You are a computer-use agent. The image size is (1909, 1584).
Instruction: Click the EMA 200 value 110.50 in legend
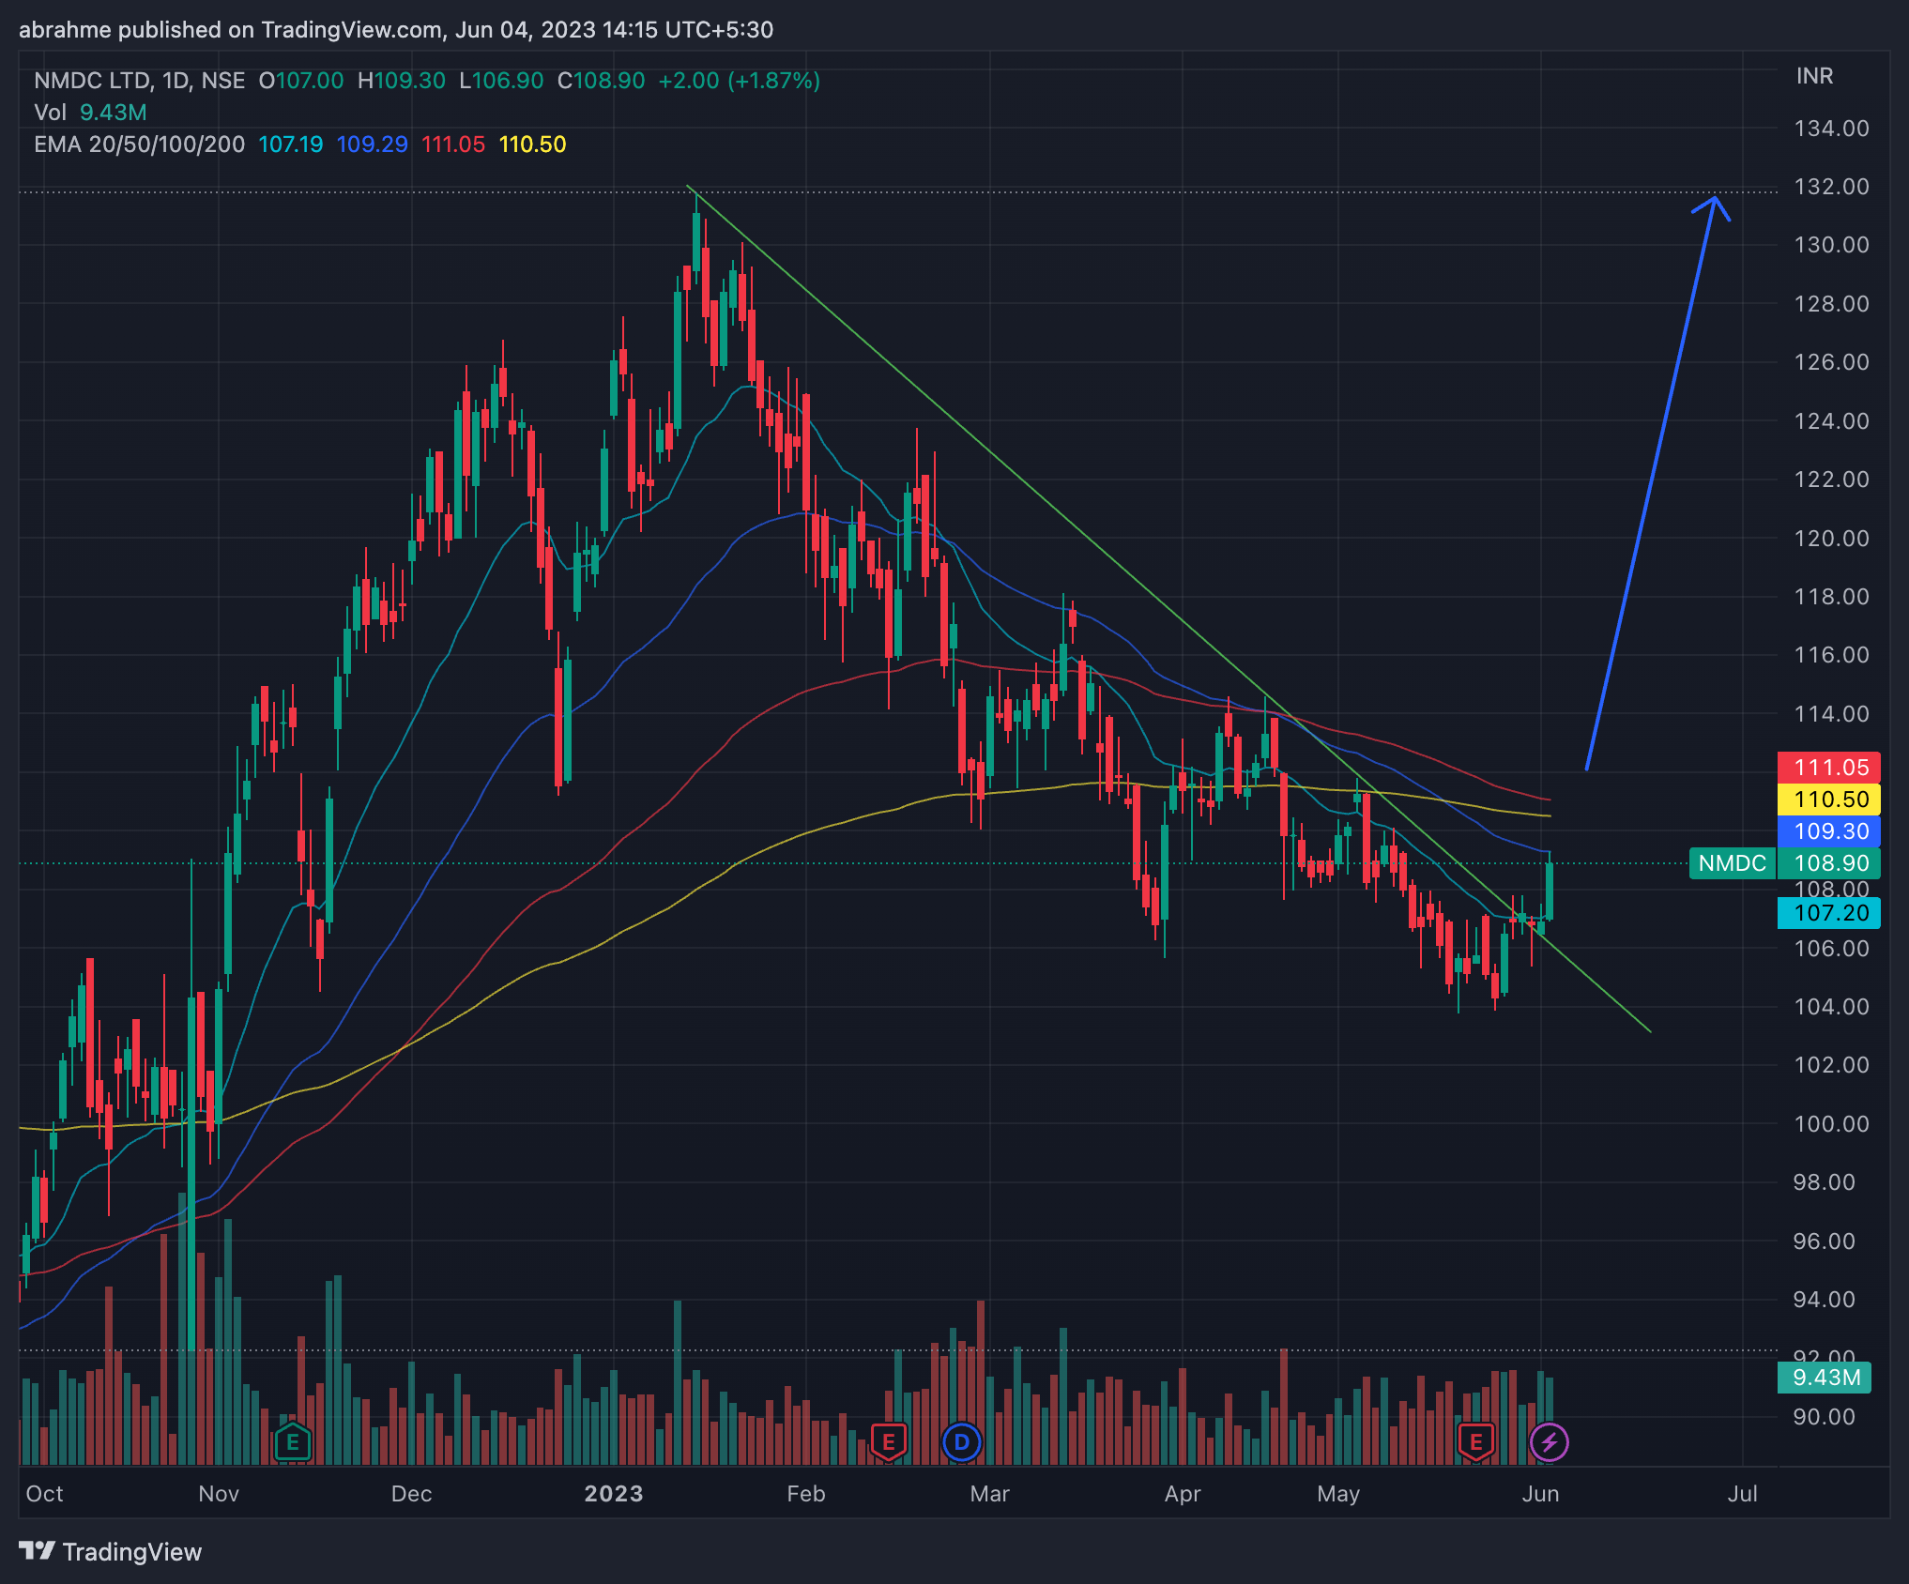pos(533,145)
